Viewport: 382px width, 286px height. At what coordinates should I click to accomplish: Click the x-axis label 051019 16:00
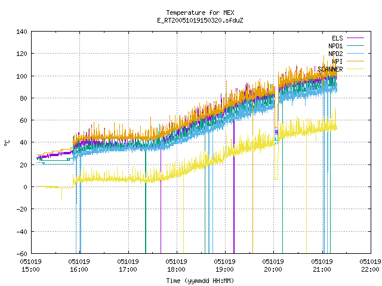tap(79, 266)
